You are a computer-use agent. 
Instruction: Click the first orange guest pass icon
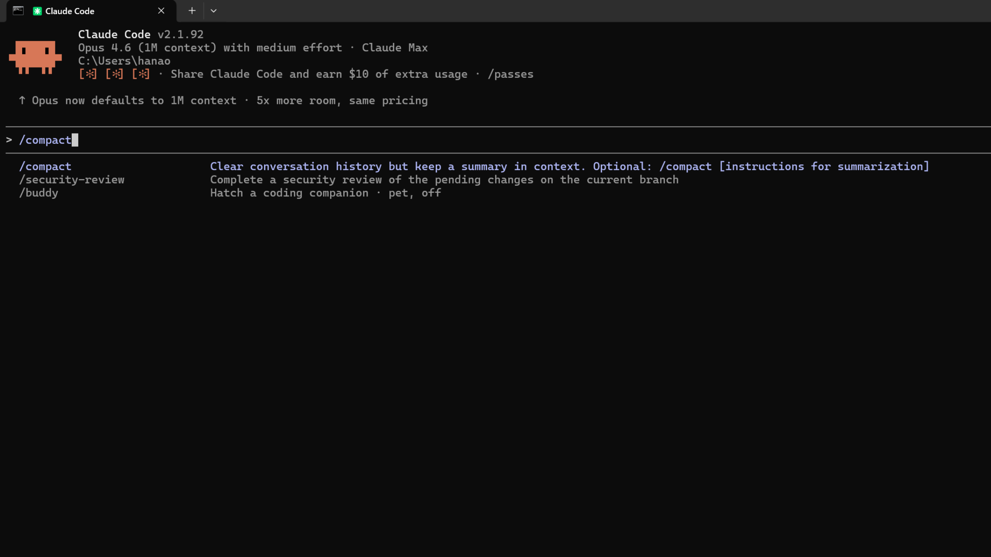pyautogui.click(x=88, y=74)
